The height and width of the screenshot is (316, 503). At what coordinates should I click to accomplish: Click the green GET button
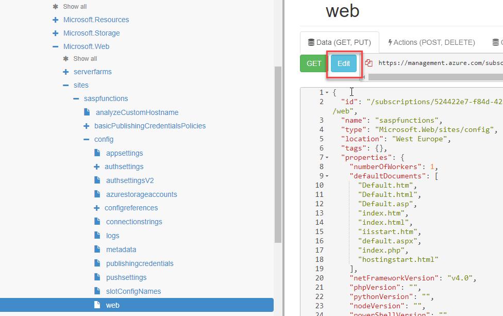pos(314,63)
